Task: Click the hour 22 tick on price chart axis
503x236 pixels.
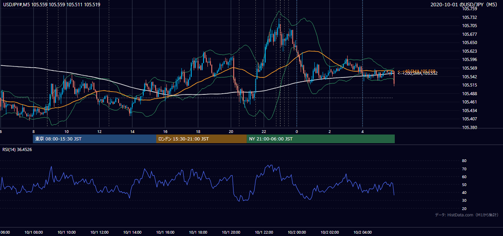Action: 264,132
